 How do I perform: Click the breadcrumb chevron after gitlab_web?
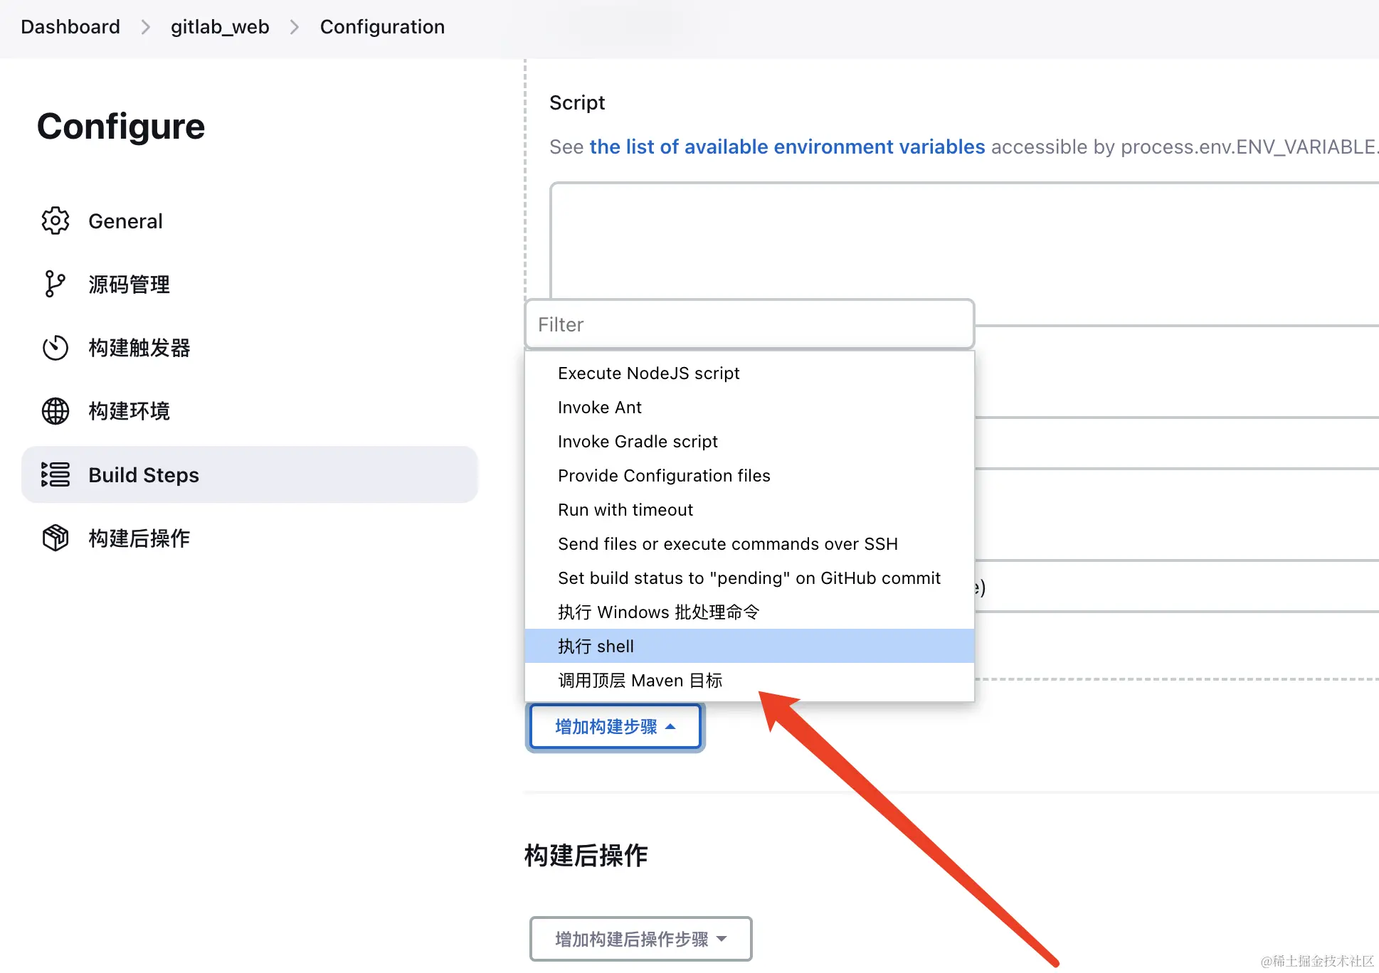coord(295,27)
